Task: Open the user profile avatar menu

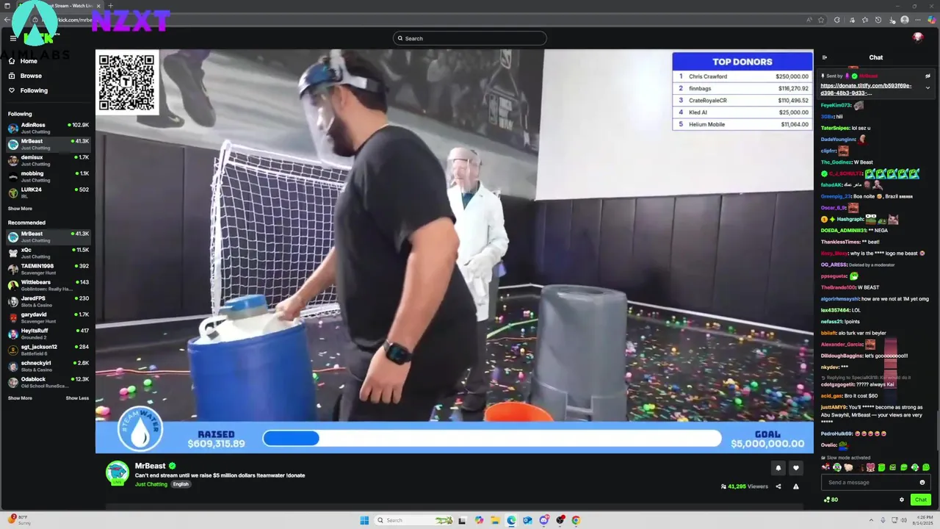Action: 917,37
